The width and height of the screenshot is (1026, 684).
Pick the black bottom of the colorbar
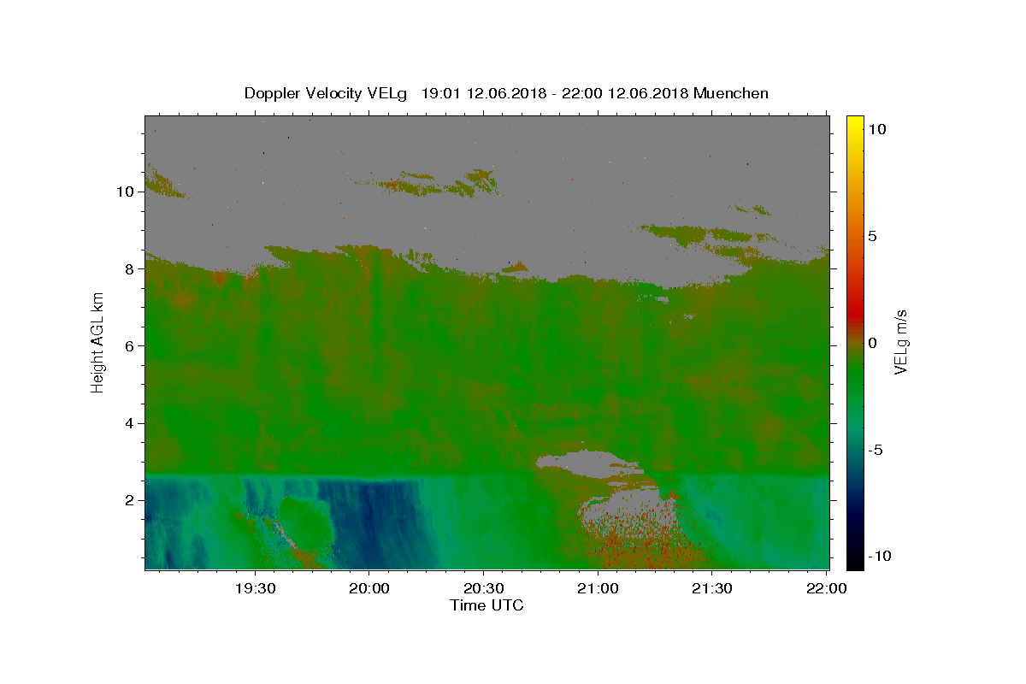coord(854,563)
